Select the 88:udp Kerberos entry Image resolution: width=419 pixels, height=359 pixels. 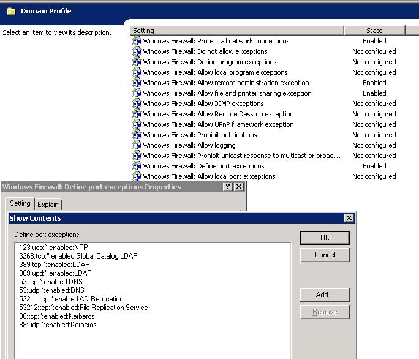58,325
